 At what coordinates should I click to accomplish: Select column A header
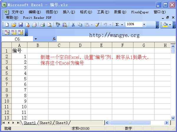19,45
